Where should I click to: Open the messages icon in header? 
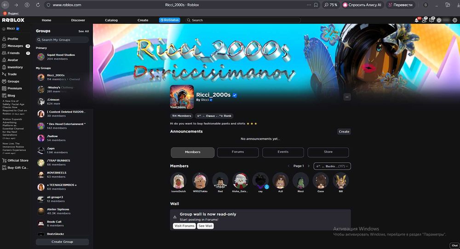(431, 20)
